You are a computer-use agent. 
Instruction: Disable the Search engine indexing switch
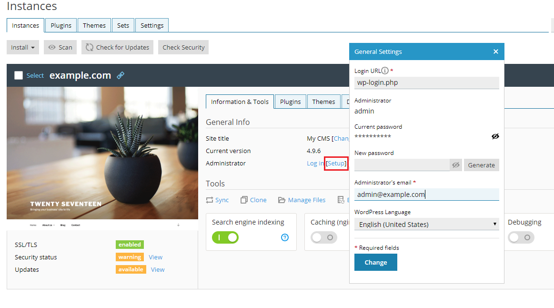tap(225, 237)
